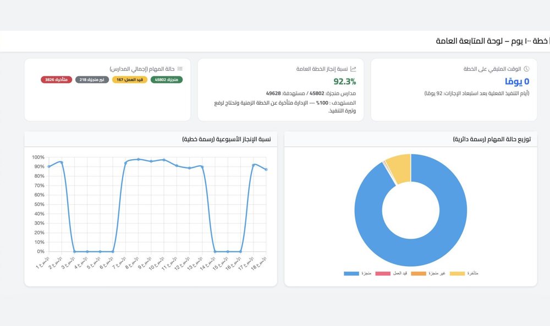Screen dimensions: 550x326
Task: Click the text مدارس منجزة: 45802 / مستهدفة: 49628
Action: click(x=311, y=93)
